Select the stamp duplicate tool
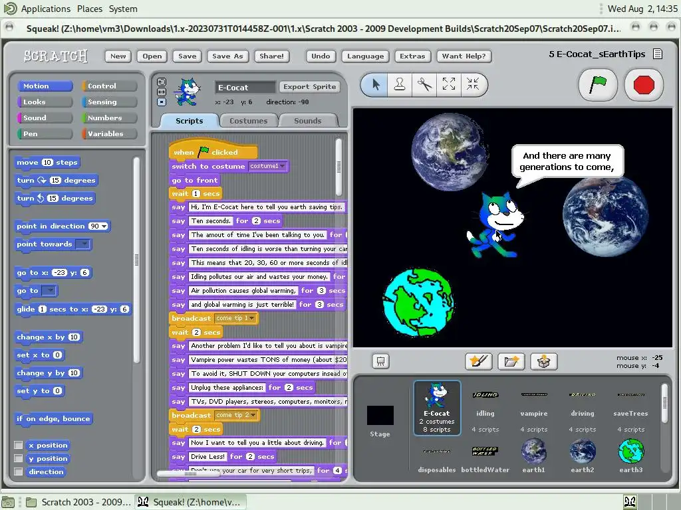 tap(400, 84)
